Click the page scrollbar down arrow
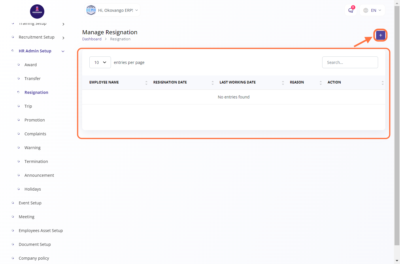This screenshot has width=400, height=264. point(397,261)
